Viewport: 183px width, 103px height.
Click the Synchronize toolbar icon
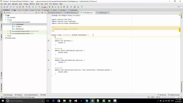coord(7,7)
